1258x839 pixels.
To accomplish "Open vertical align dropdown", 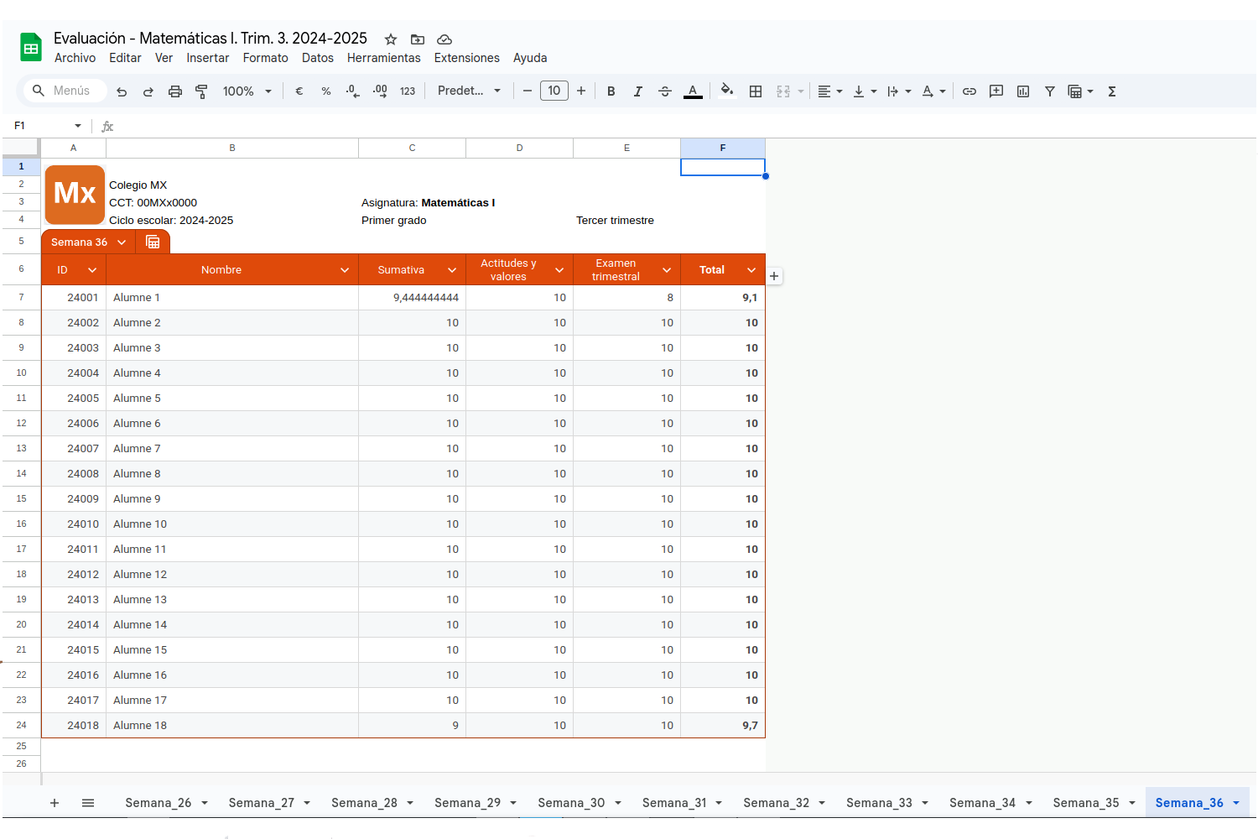I will coord(865,91).
